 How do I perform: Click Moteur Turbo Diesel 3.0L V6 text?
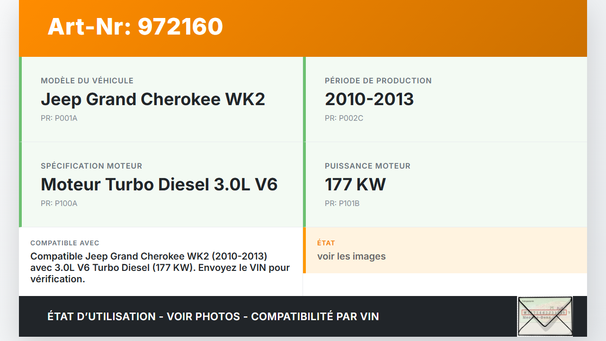[159, 185]
